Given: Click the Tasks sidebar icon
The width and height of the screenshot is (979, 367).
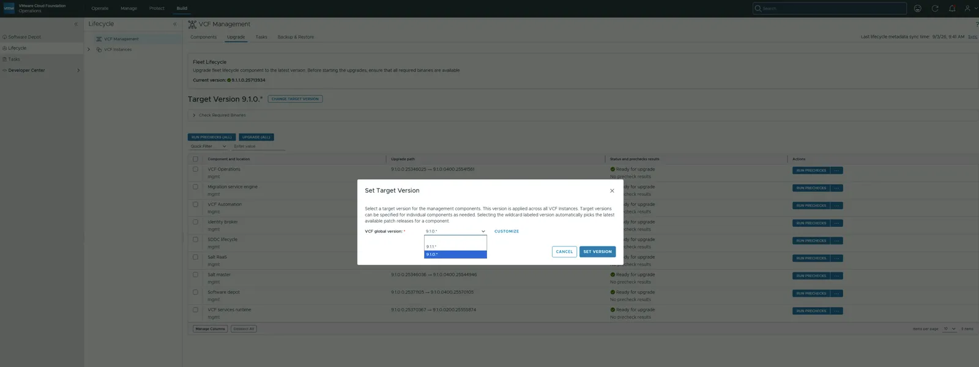Looking at the screenshot, I should (x=5, y=59).
